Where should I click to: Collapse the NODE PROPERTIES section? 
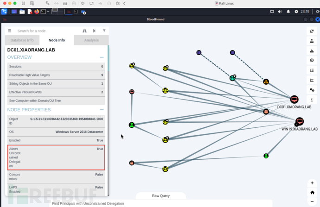(102, 110)
